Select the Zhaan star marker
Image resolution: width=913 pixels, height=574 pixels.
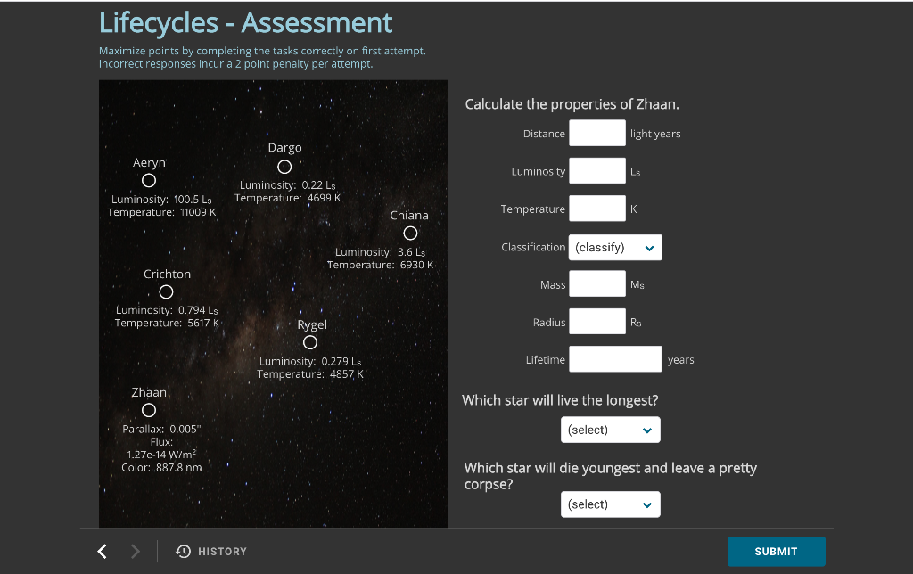(x=149, y=410)
